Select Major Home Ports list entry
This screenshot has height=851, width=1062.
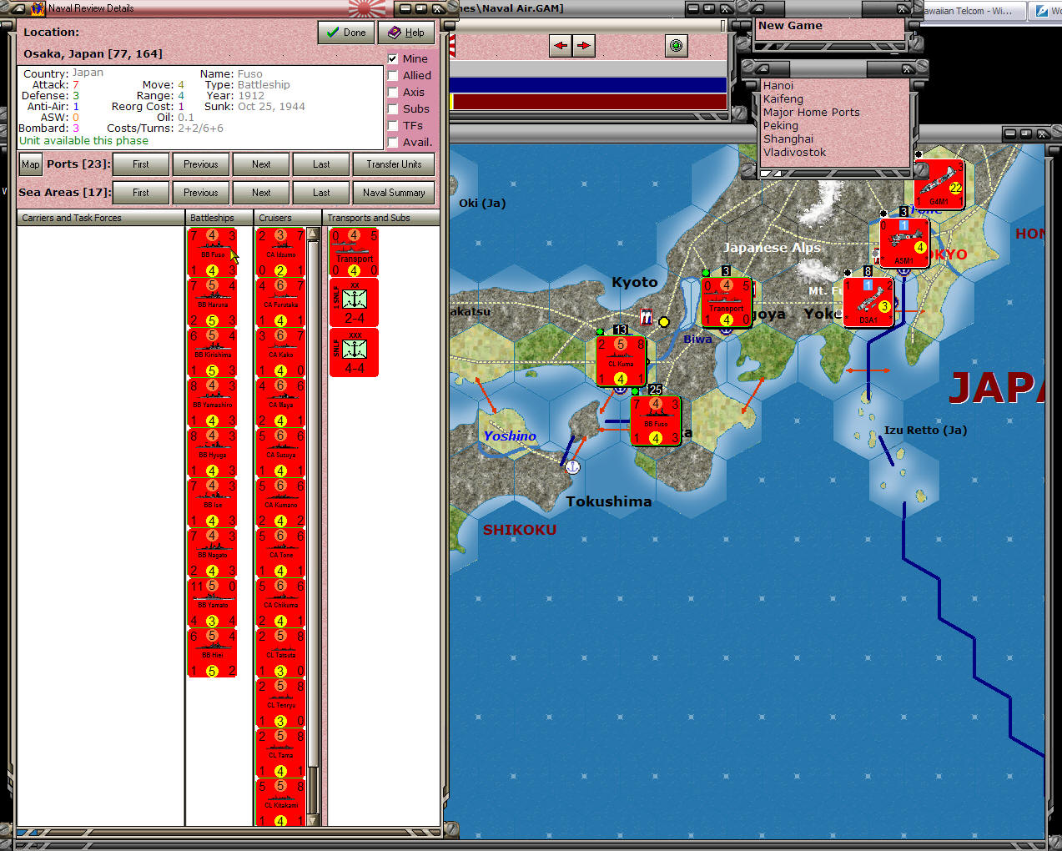811,113
